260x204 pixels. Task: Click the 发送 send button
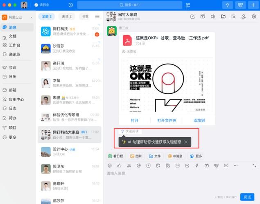pyautogui.click(x=247, y=197)
